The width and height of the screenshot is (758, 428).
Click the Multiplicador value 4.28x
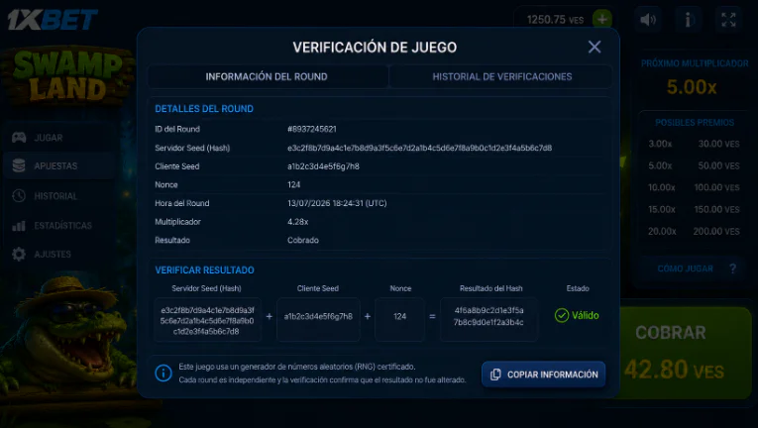point(298,222)
